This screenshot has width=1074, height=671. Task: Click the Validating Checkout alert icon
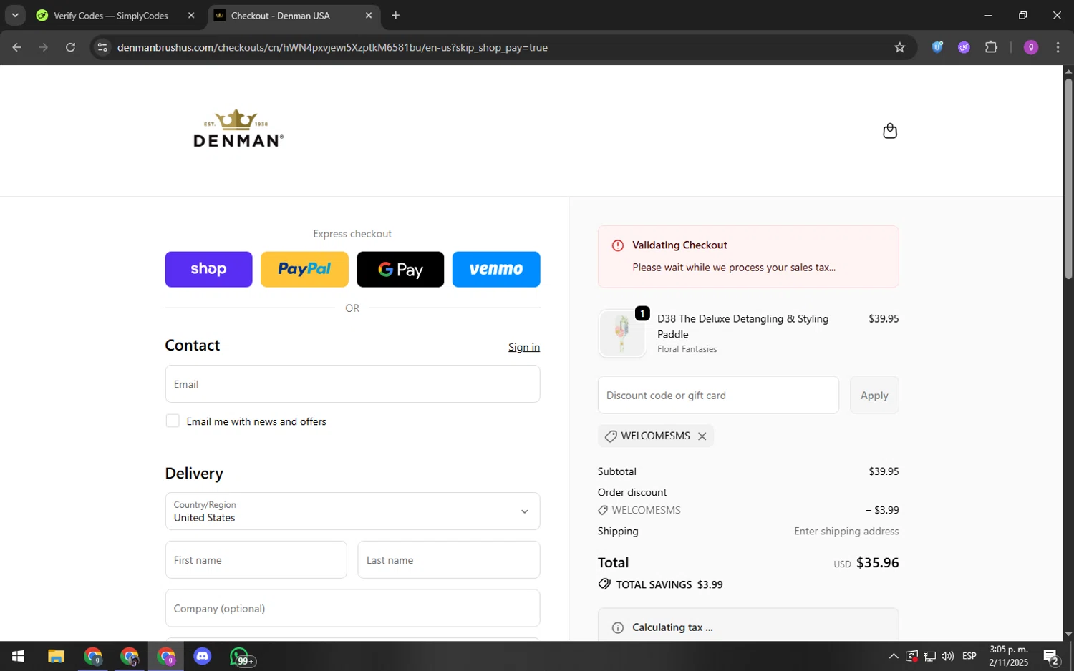coord(617,245)
